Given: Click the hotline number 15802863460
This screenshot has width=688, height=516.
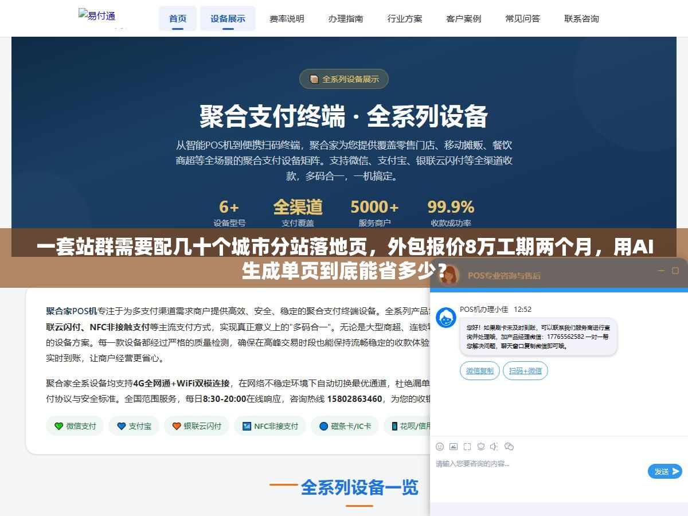Looking at the screenshot, I should [x=354, y=398].
